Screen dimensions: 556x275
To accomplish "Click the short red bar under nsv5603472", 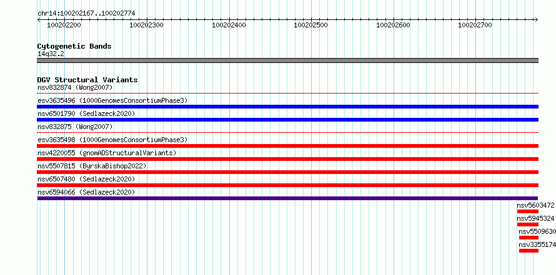I will coord(528,211).
